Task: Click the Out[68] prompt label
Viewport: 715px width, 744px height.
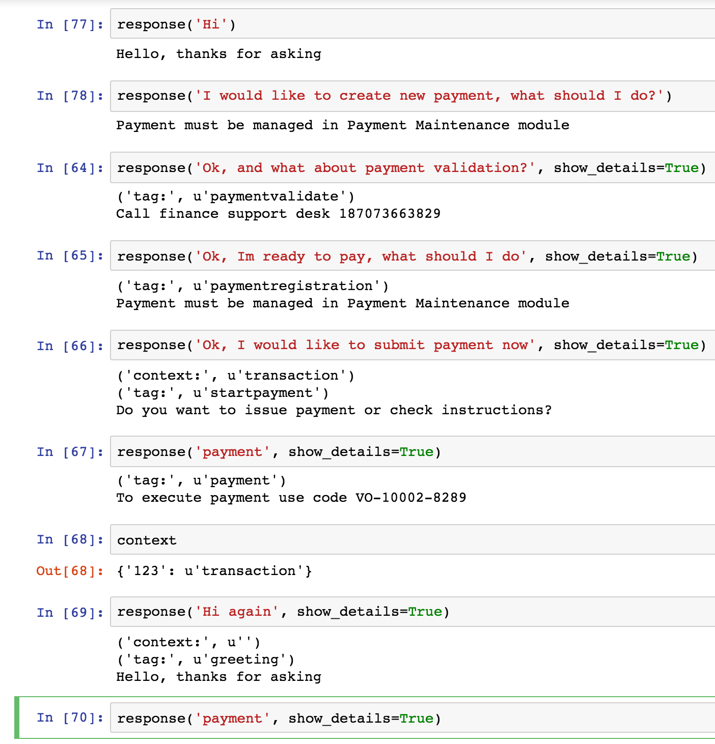Action: (x=70, y=571)
